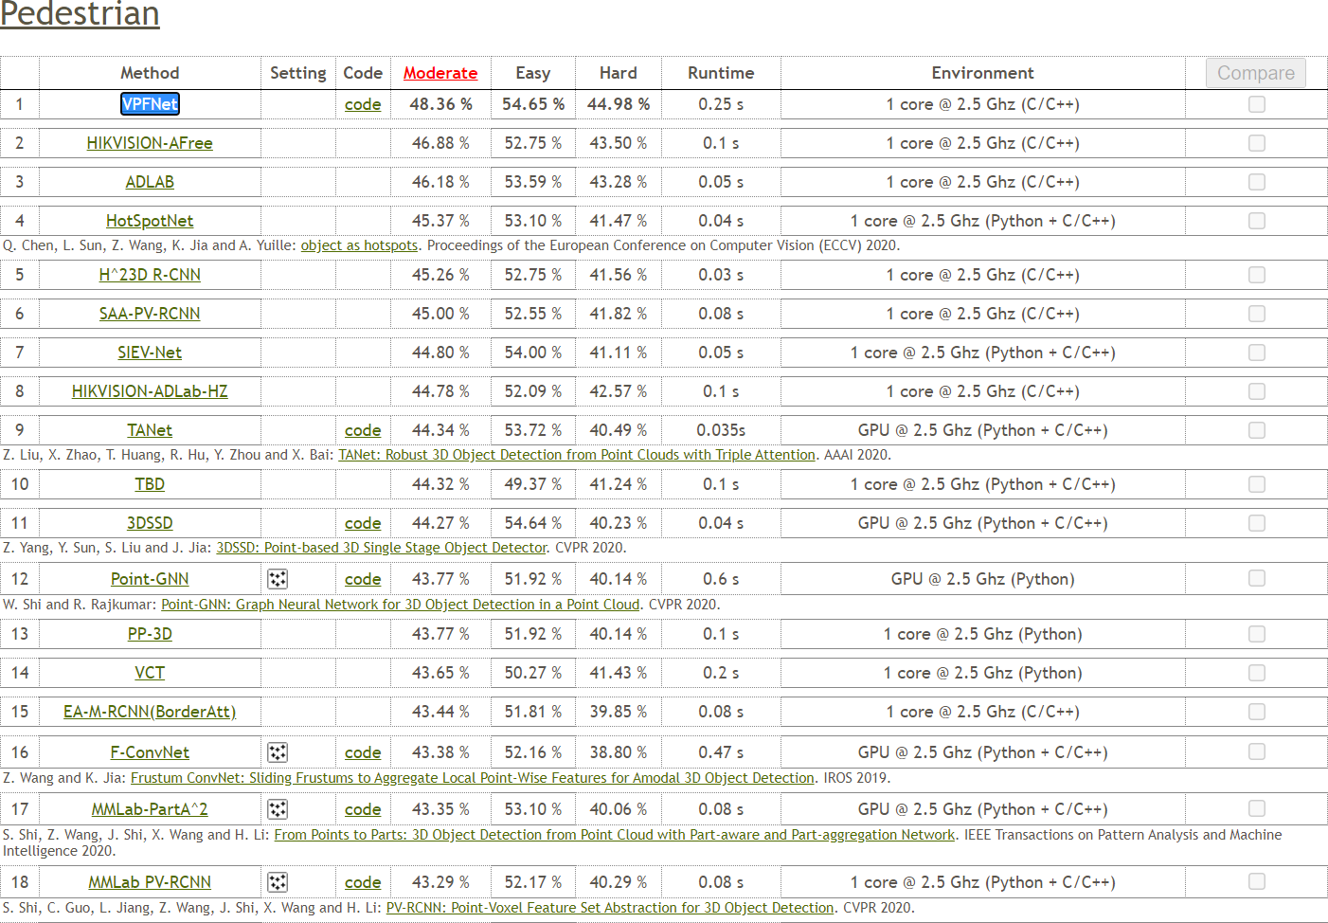The height and width of the screenshot is (923, 1328).
Task: Open the TANet paper title link
Action: pos(576,455)
